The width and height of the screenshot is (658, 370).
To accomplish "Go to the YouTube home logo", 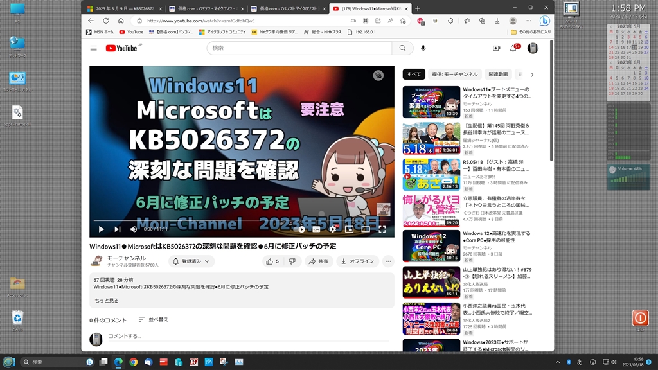I will click(121, 48).
